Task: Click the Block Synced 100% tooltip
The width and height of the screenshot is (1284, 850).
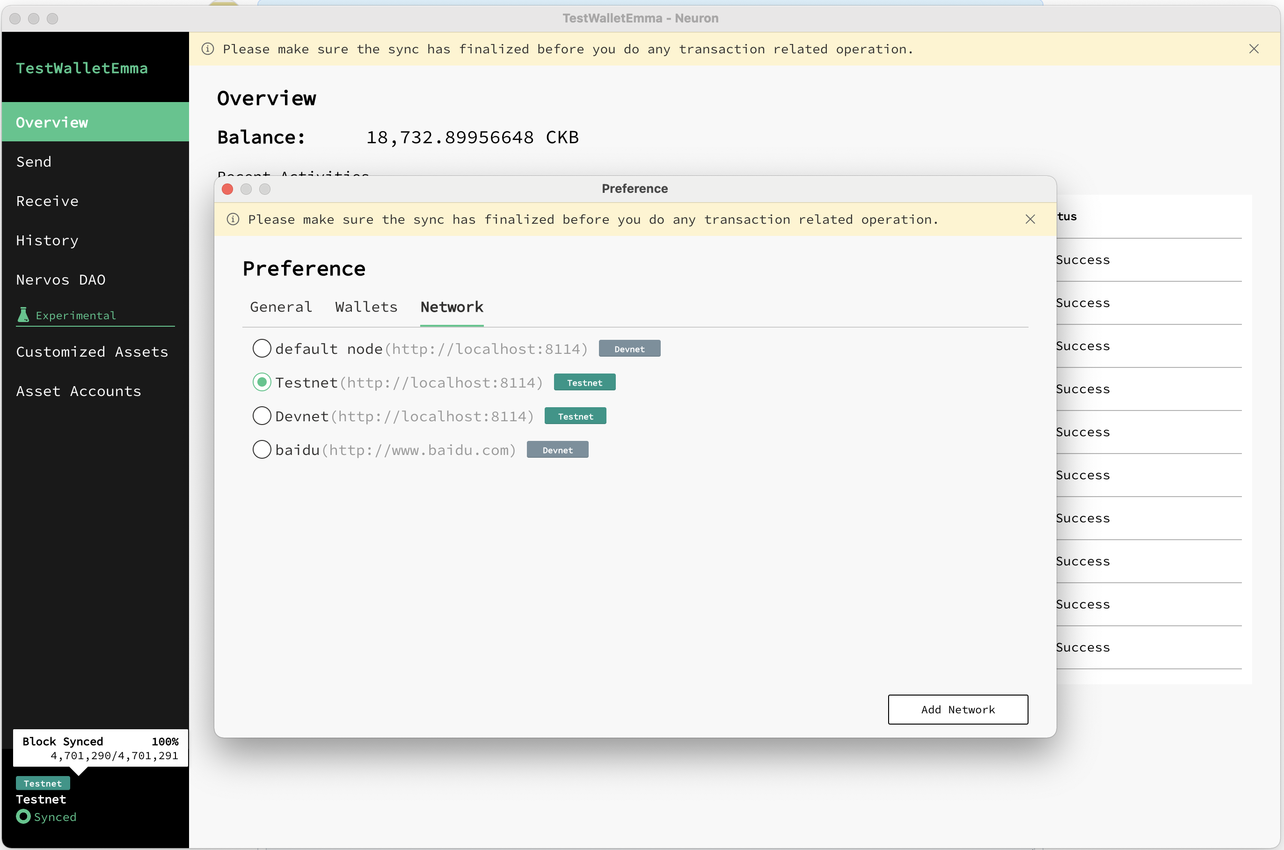Action: pos(100,748)
